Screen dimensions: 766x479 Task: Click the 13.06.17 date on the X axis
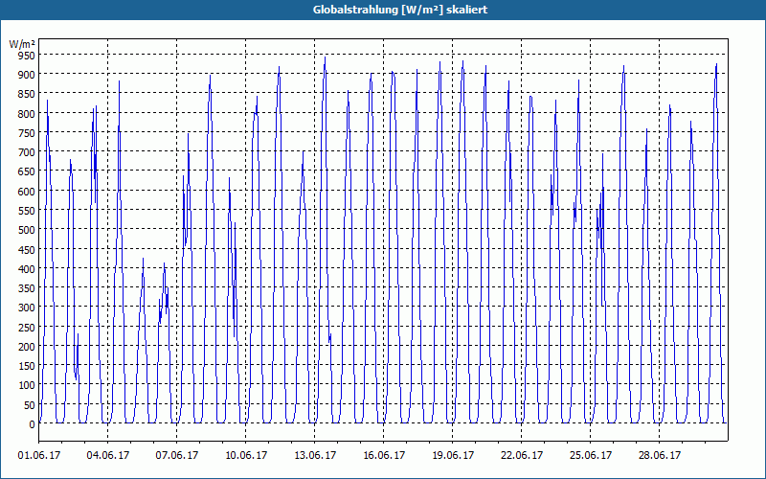315,455
